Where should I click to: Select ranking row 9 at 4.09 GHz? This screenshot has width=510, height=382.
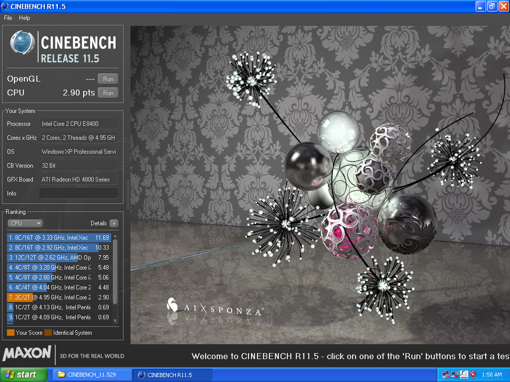pyautogui.click(x=59, y=317)
